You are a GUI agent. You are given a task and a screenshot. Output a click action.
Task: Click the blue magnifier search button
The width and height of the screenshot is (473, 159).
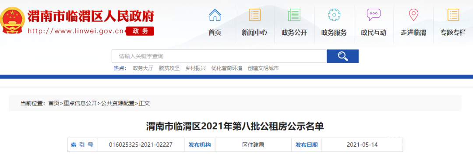[x=342, y=56]
